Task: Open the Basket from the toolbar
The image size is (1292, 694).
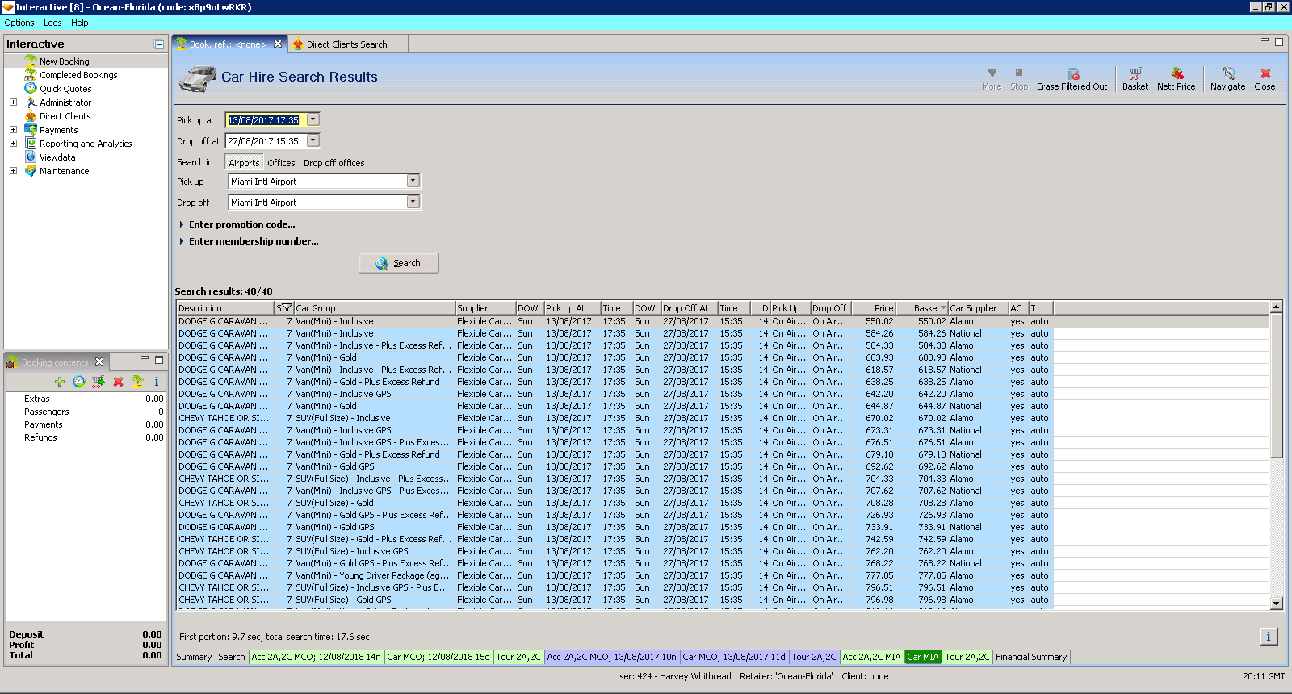Action: [x=1135, y=73]
